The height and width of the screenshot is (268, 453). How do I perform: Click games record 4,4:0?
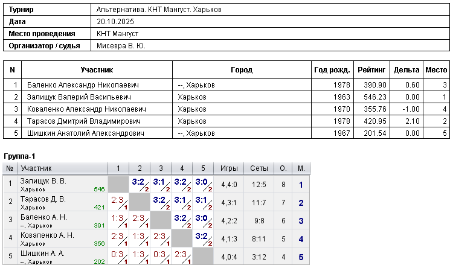[x=229, y=185]
